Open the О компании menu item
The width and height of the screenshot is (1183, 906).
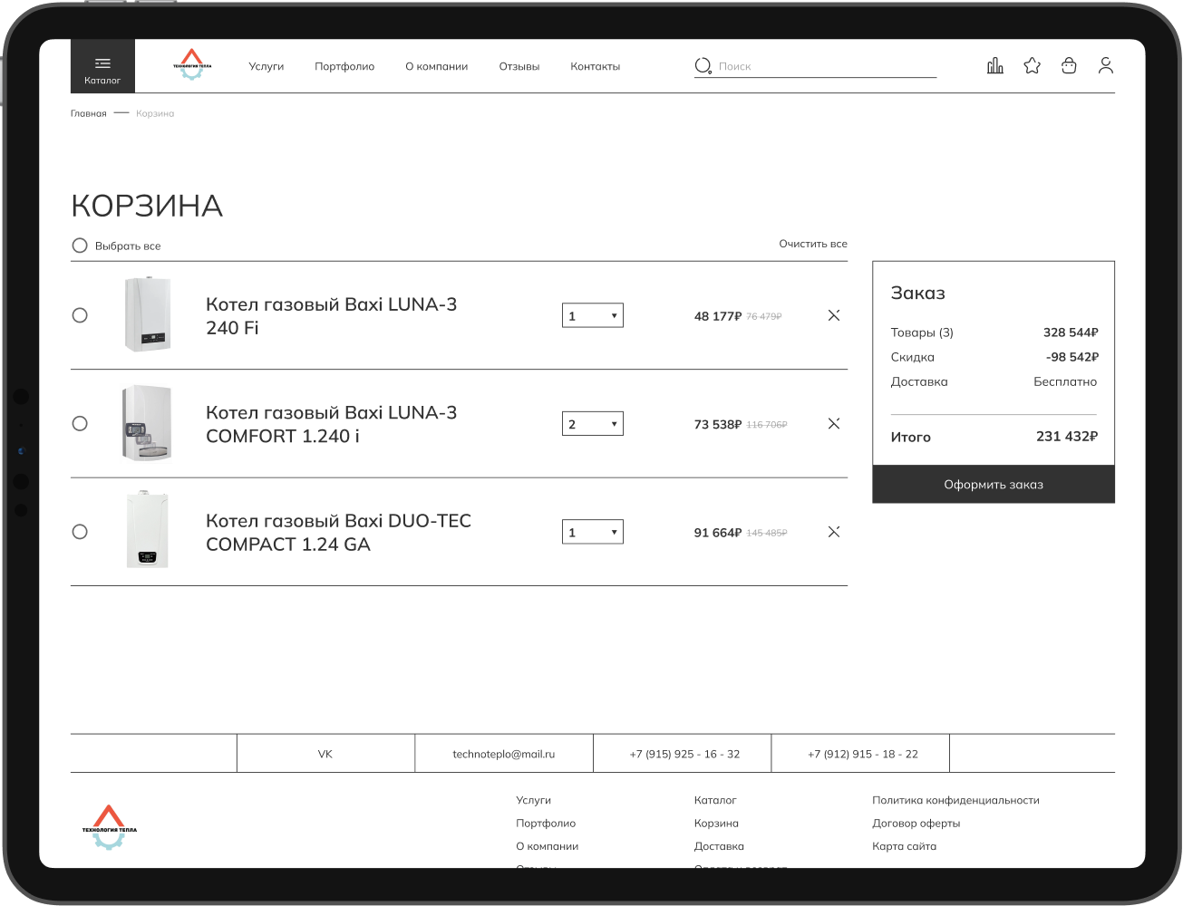(437, 66)
